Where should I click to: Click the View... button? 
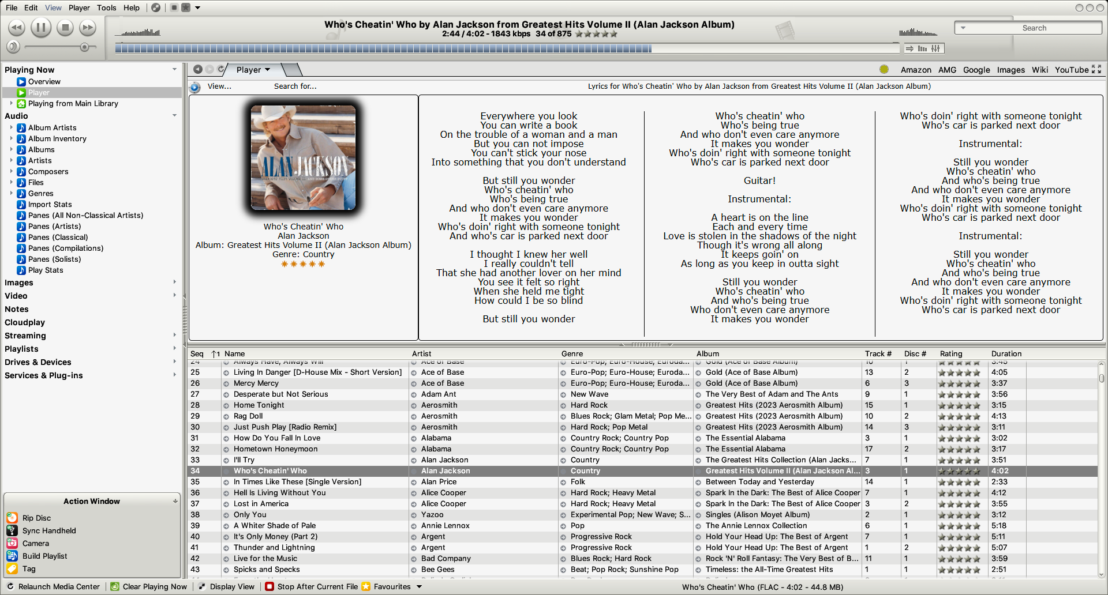[219, 86]
